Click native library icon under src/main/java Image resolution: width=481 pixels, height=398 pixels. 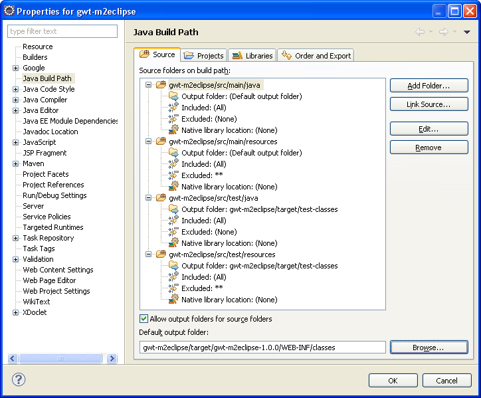click(173, 130)
